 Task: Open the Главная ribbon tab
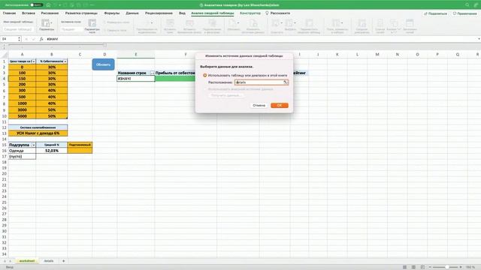pyautogui.click(x=9, y=13)
